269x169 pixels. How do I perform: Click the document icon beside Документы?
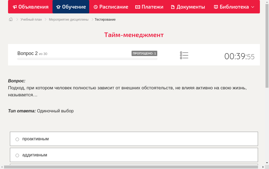[x=173, y=7]
